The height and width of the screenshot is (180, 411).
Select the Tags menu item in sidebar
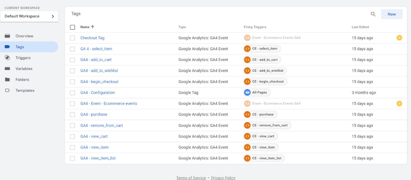(x=29, y=47)
